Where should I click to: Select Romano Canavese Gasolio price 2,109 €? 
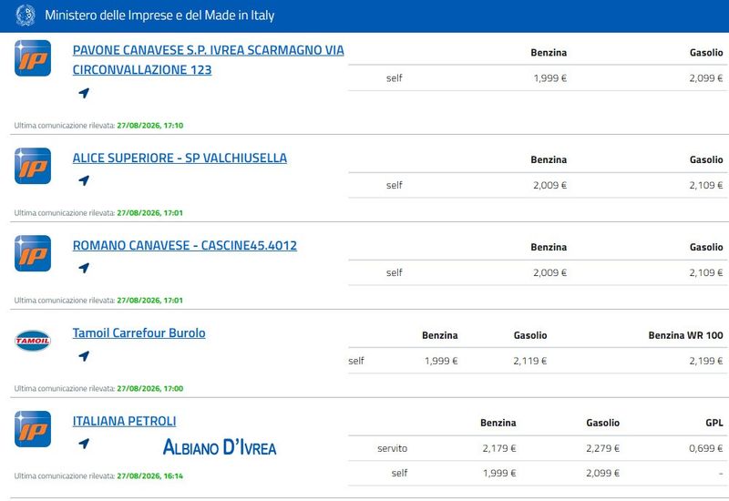706,272
